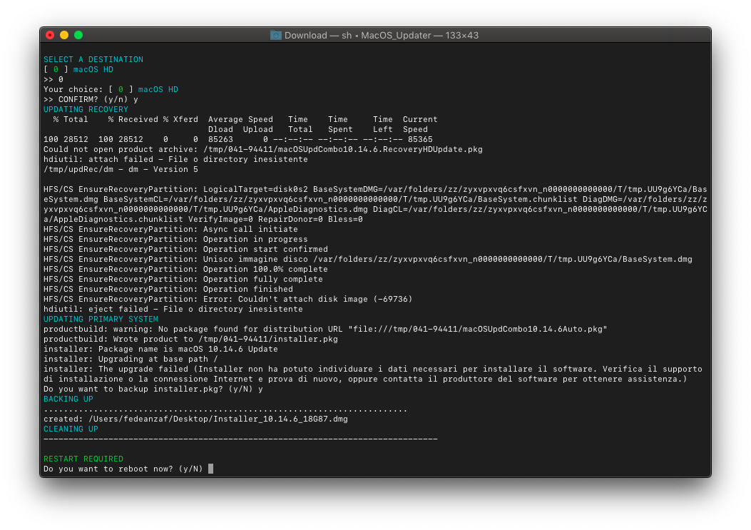Screen dimensions: 751x530
Task: Click the "/tmp/updRec/dm - dm - Version 5" line
Action: click(x=121, y=170)
